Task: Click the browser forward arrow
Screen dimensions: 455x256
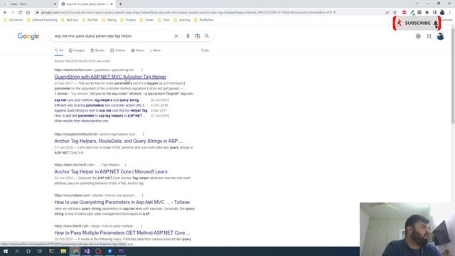Action: (13, 13)
